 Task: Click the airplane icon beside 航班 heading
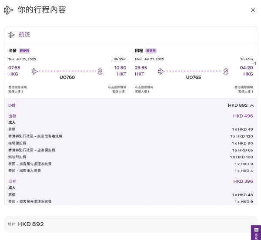coord(11,35)
